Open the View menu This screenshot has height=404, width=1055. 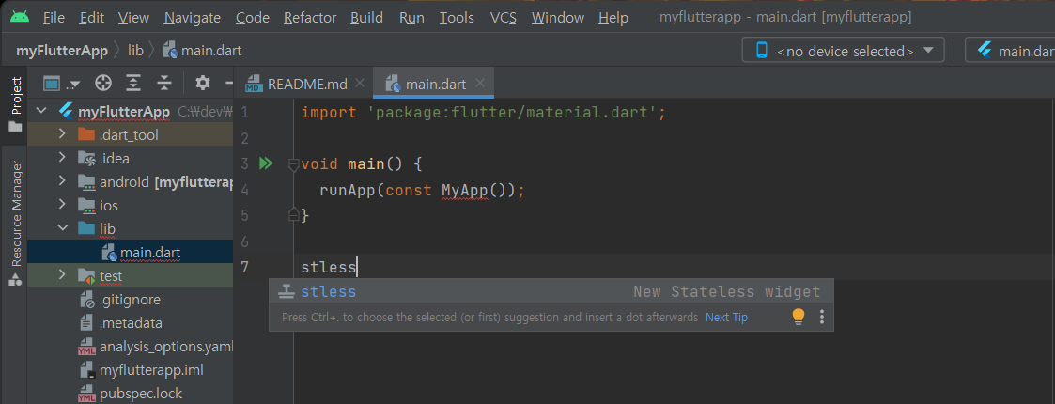[x=133, y=18]
